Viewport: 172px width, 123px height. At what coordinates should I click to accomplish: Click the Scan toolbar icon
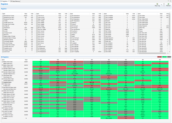164,4
